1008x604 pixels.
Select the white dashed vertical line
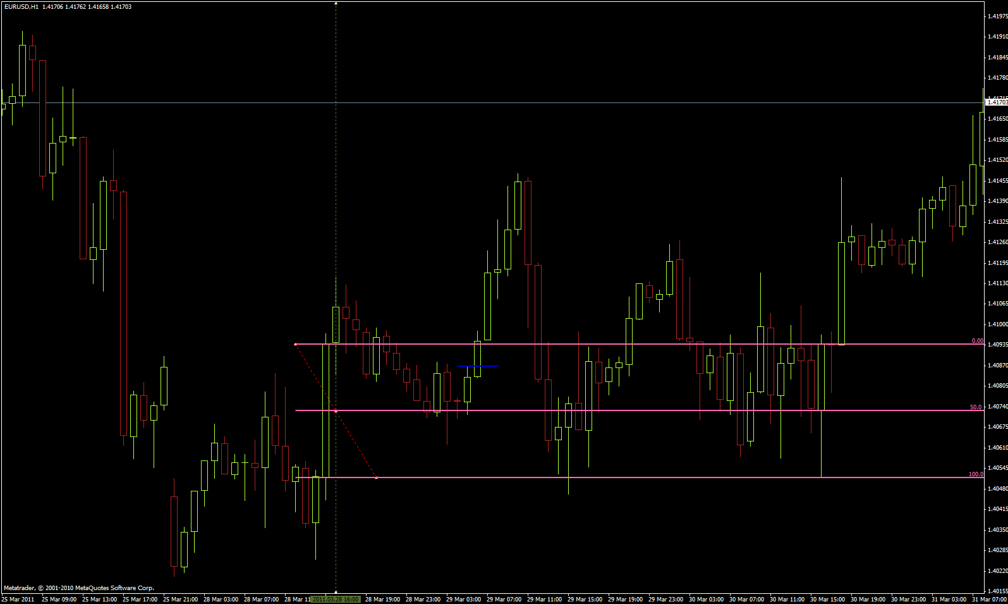click(336, 297)
